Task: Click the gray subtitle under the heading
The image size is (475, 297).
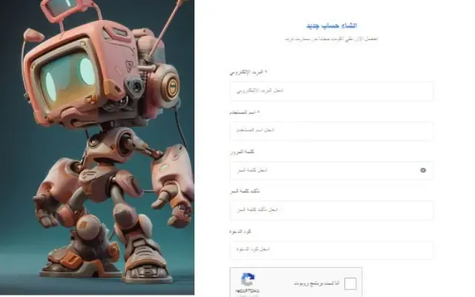Action: [332, 39]
